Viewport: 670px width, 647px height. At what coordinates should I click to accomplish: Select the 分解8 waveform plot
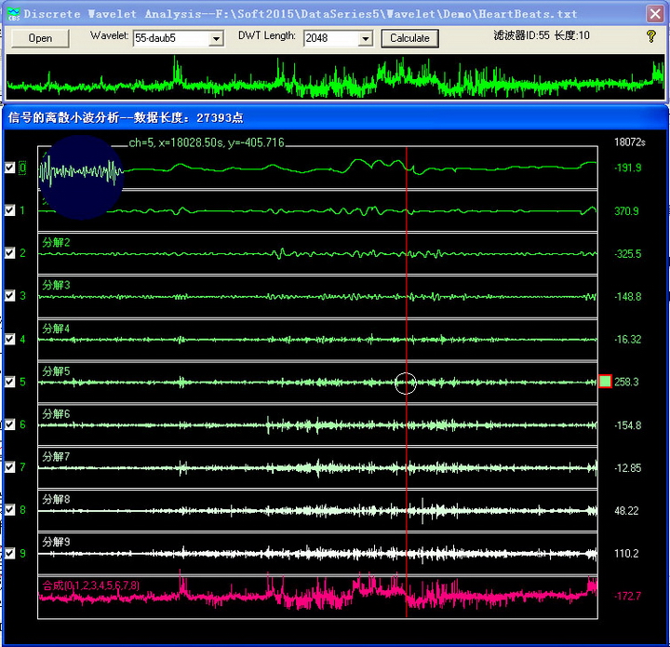[316, 510]
